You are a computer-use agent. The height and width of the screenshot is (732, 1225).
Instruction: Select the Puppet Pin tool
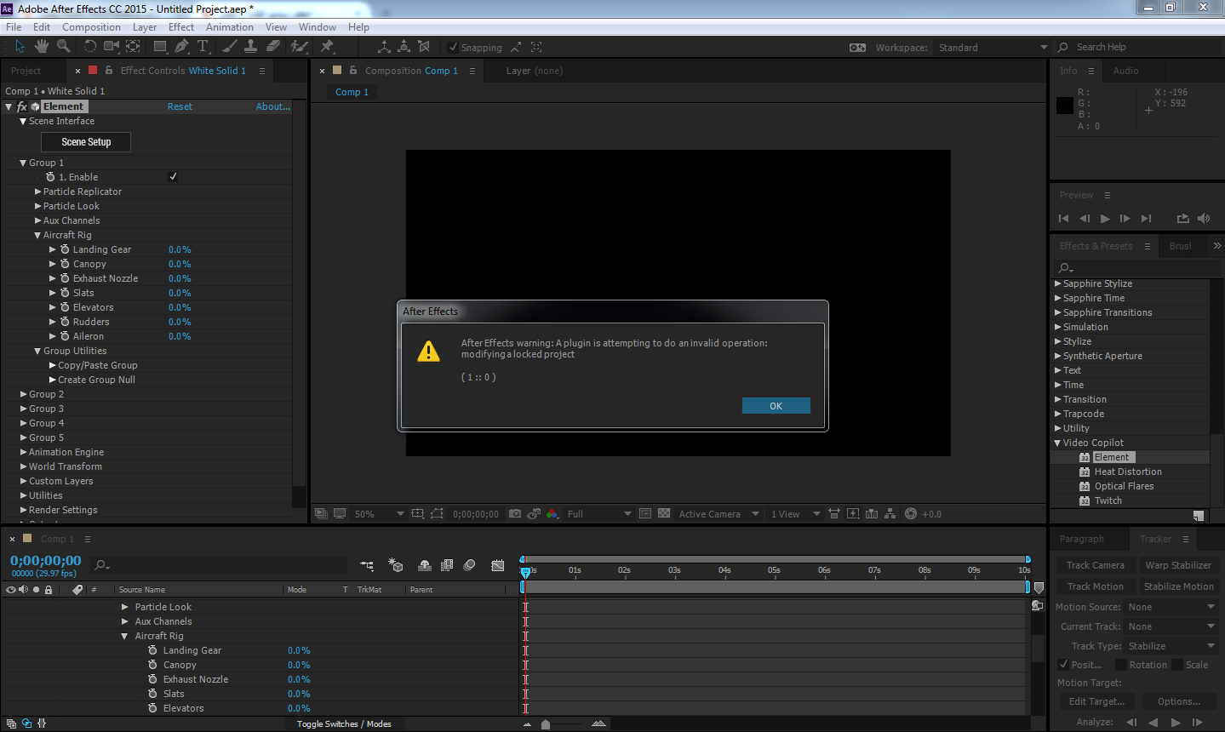(x=327, y=46)
